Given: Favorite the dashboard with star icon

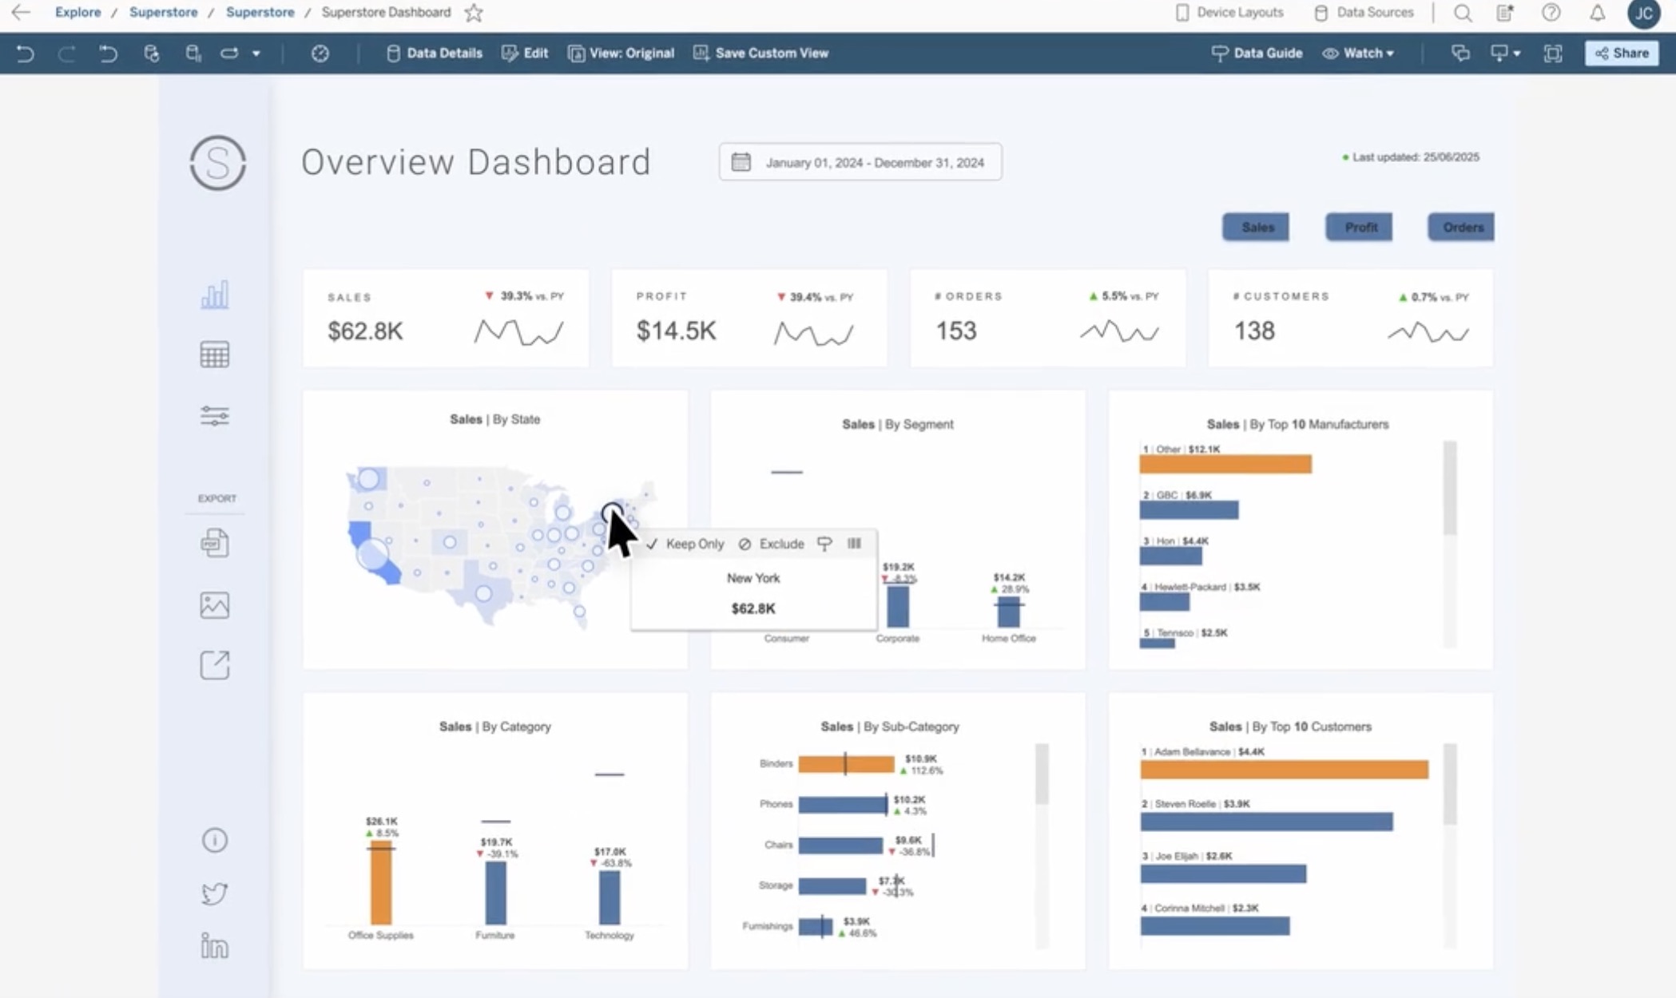Looking at the screenshot, I should click(x=474, y=13).
